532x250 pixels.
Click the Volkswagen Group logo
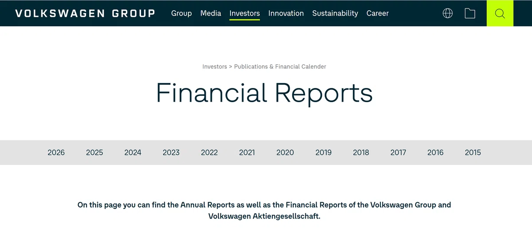85,13
